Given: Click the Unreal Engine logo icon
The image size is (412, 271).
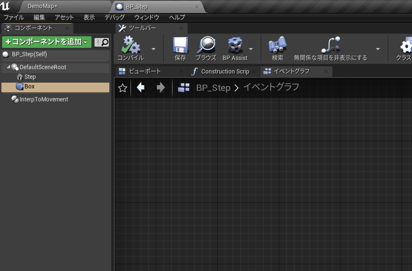Looking at the screenshot, I should tap(5, 6).
